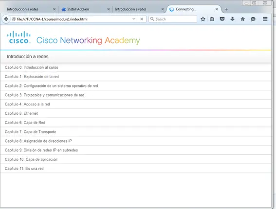Screen dimensions: 276x209
Task: Stop loading with the X in address bar
Action: [x=142, y=19]
